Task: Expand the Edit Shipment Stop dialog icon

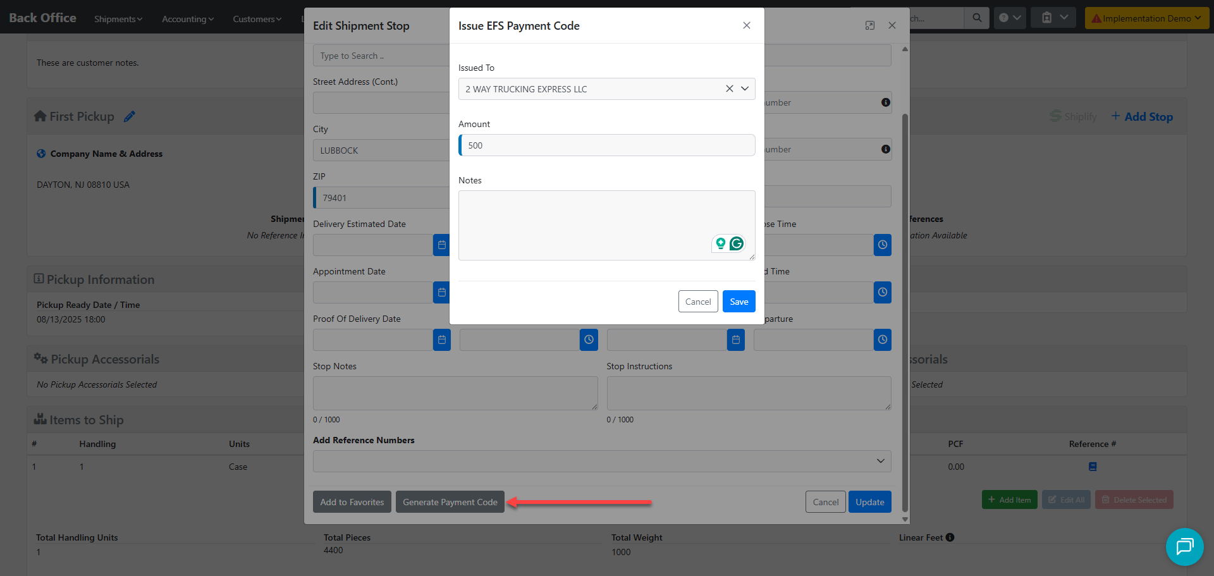Action: coord(870,25)
